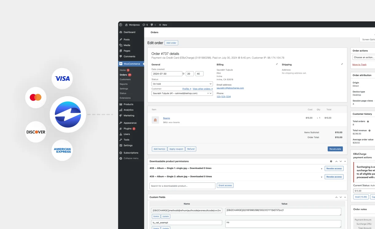Image resolution: width=375 pixels, height=229 pixels.
Task: Select the WooCommerce sidebar menu
Action: (x=131, y=64)
